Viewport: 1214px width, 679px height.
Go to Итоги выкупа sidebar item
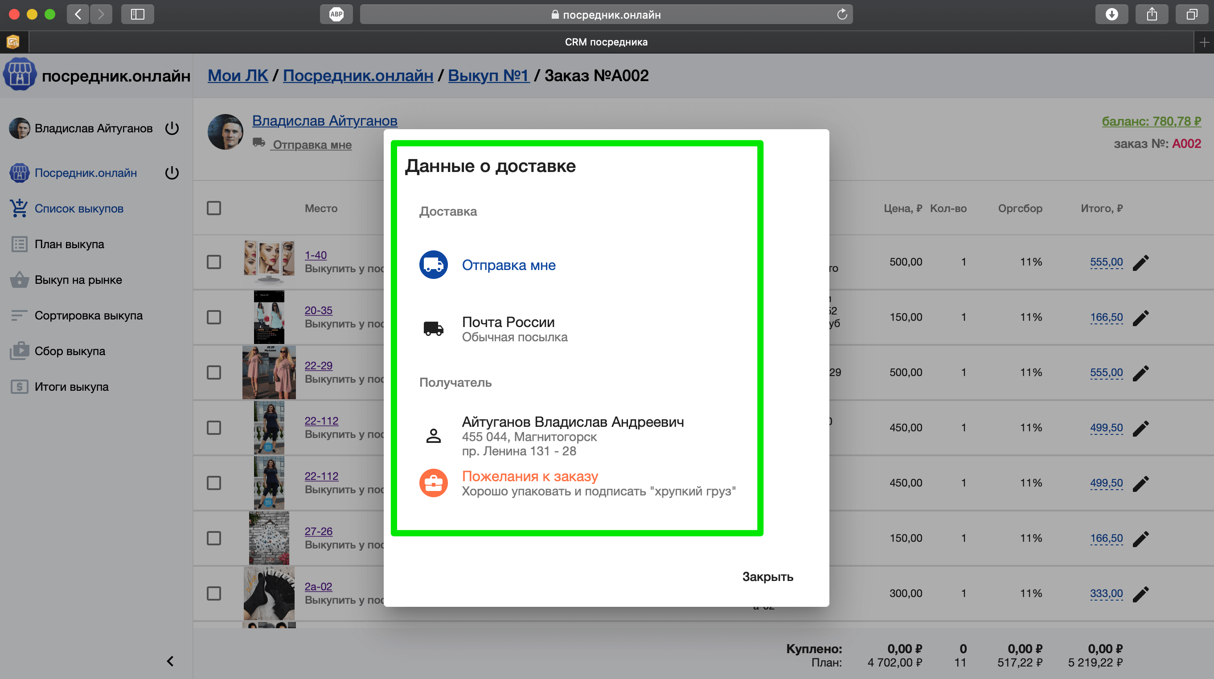pyautogui.click(x=71, y=387)
